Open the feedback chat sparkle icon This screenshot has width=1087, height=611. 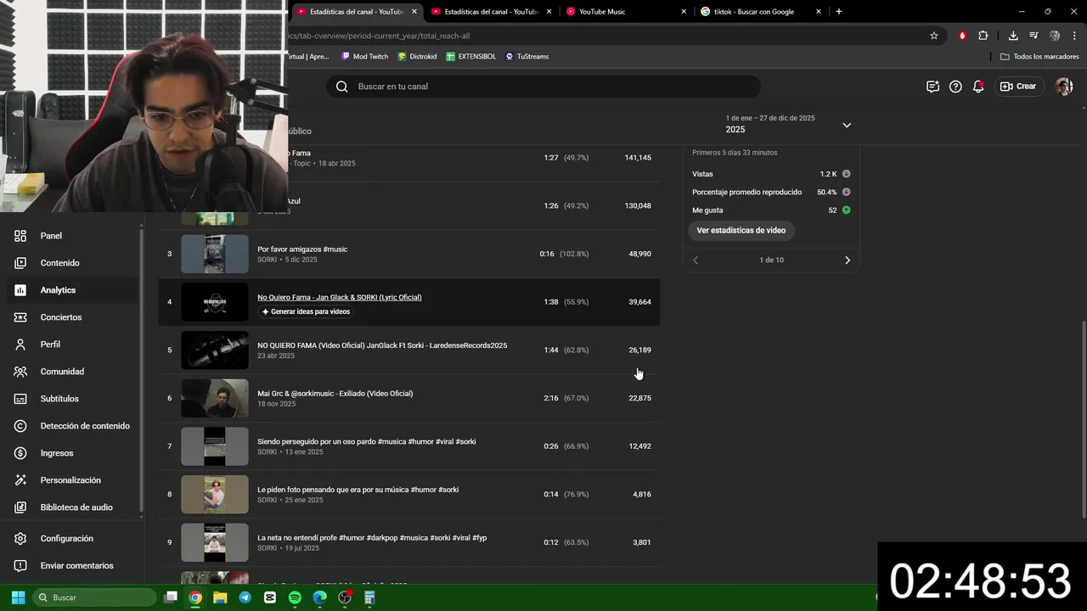point(932,87)
